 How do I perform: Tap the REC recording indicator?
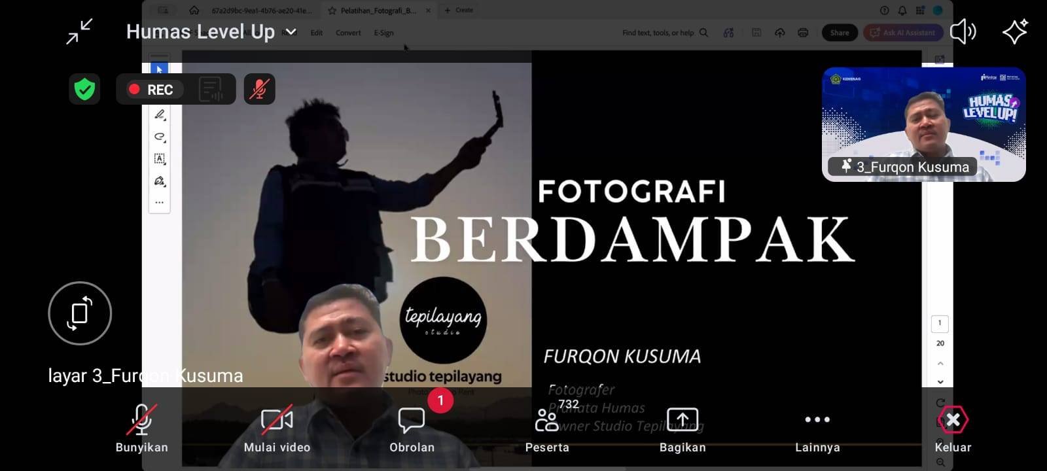point(151,90)
